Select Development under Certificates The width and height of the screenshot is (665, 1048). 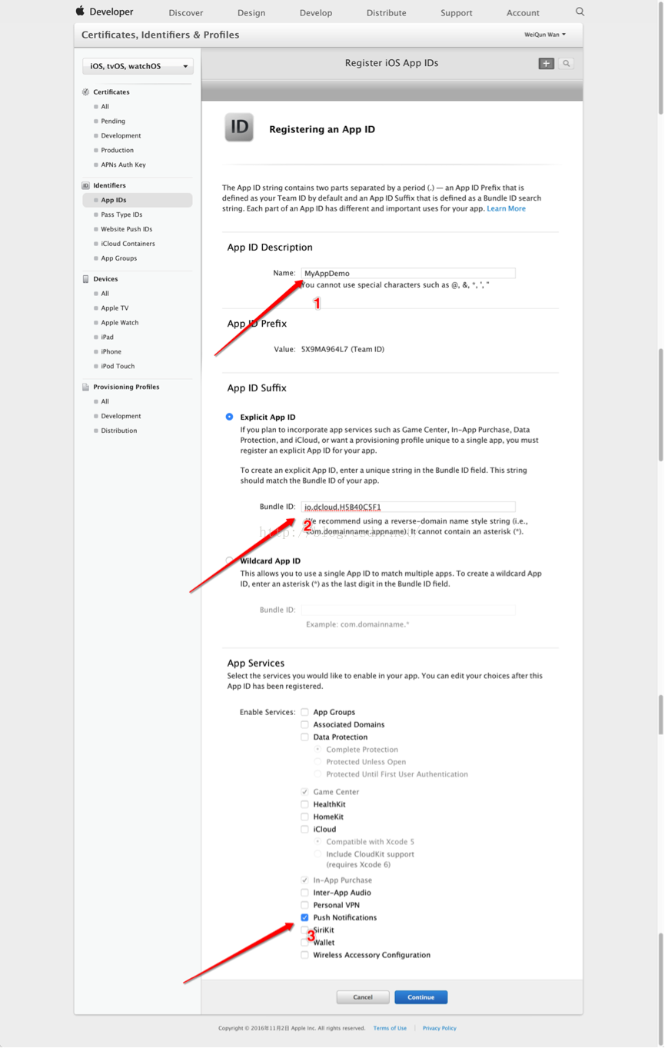coord(121,136)
